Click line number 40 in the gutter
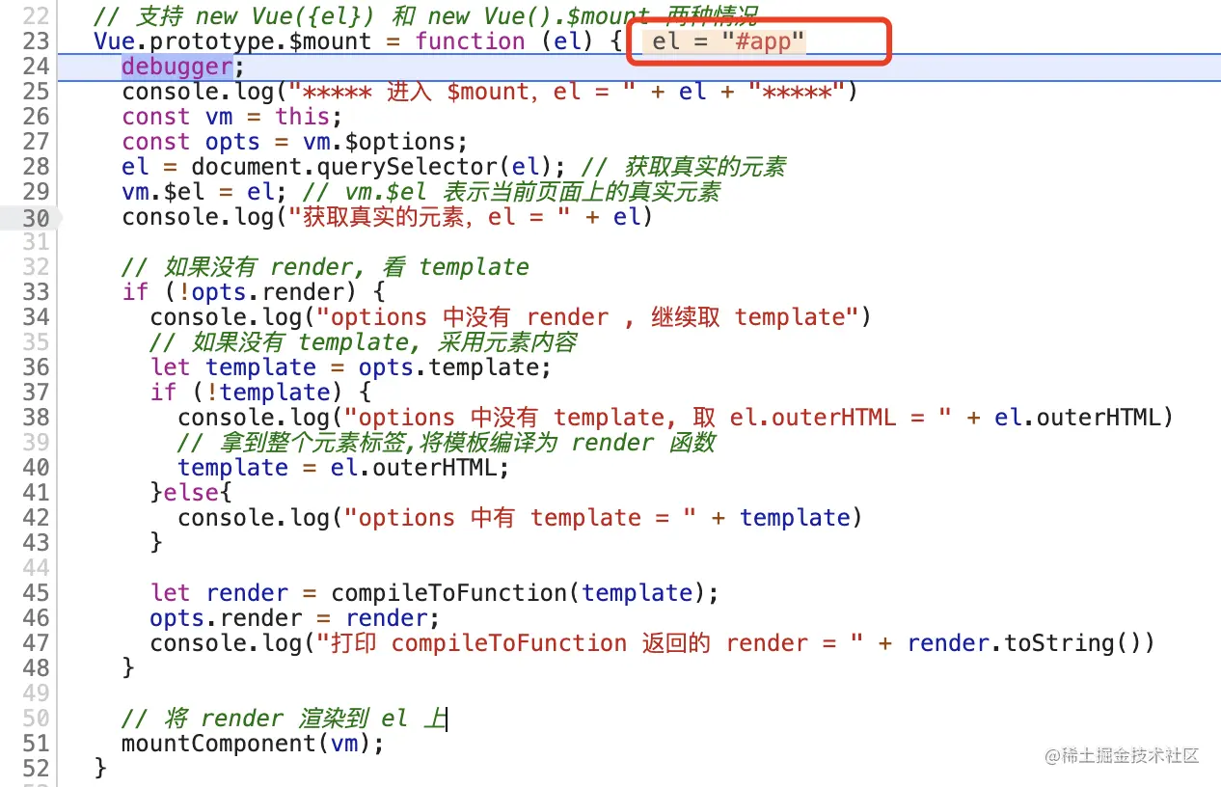Viewport: 1221px width, 787px height. pos(36,468)
